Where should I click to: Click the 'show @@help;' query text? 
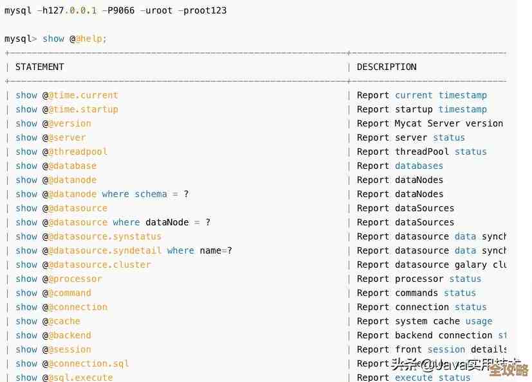pyautogui.click(x=75, y=39)
